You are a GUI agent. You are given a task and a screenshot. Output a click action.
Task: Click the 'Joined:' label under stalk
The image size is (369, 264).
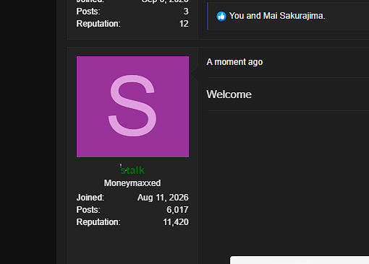pos(90,198)
